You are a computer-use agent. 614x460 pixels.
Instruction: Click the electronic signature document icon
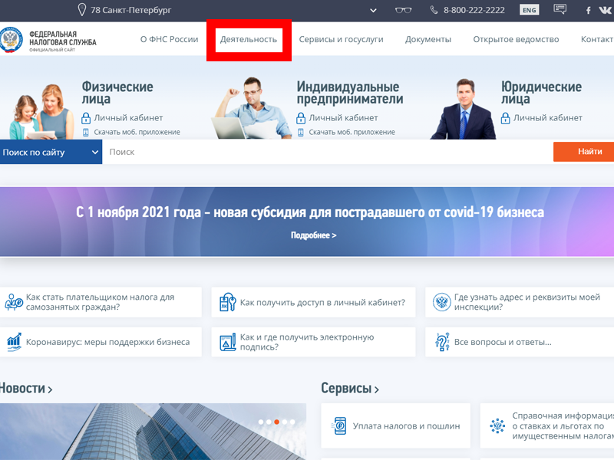(x=227, y=342)
